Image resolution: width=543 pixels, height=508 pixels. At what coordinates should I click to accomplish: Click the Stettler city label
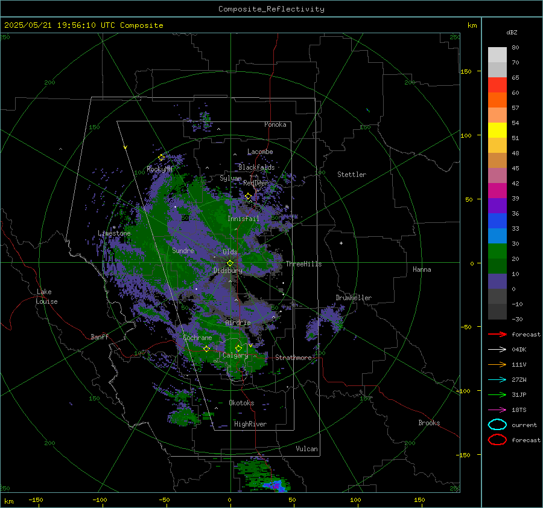tap(352, 175)
